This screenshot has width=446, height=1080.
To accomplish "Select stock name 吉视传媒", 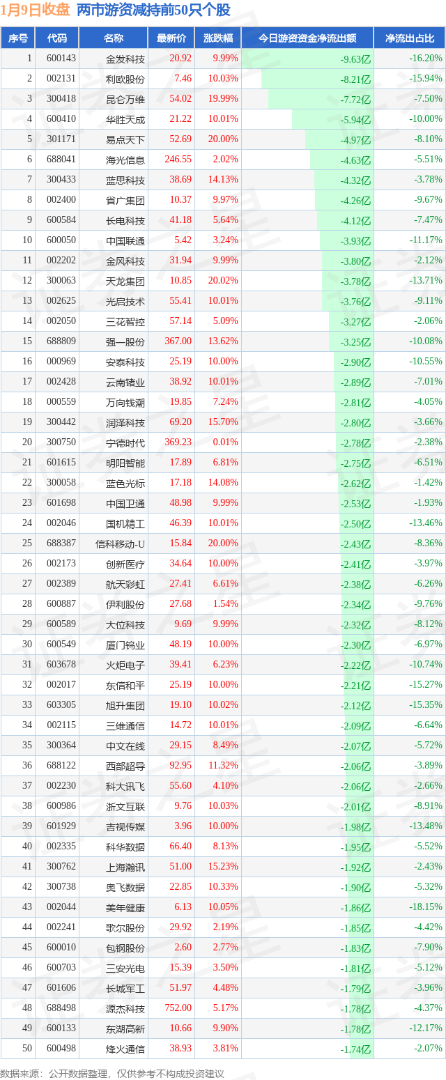I will tap(125, 826).
